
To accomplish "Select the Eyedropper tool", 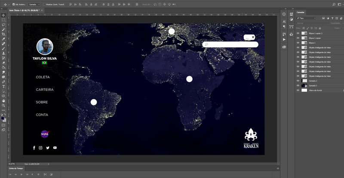I will 3,39.
